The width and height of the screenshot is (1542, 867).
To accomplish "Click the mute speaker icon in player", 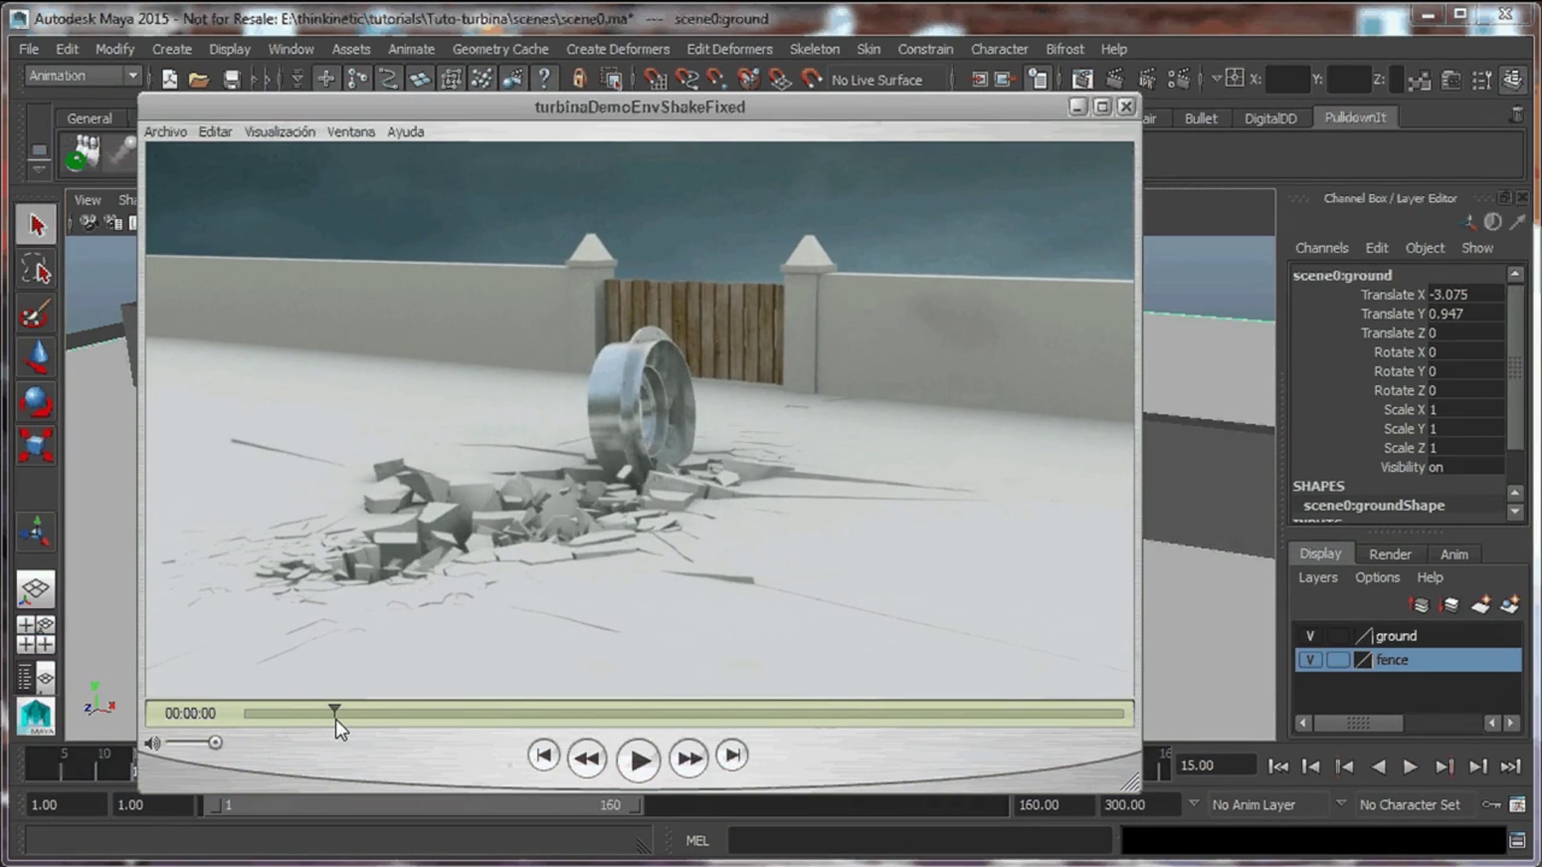I will point(152,743).
